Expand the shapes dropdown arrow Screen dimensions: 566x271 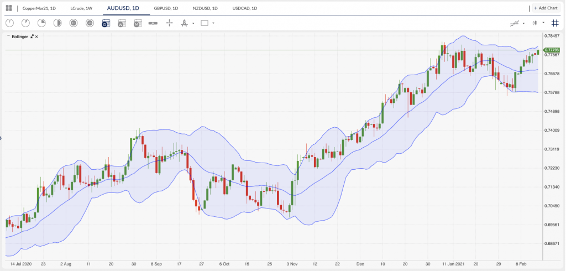213,23
